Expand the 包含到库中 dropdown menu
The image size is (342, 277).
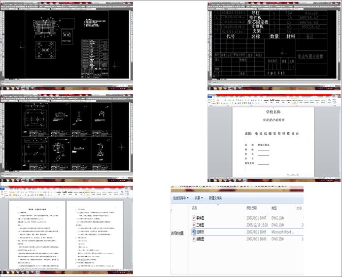point(181,198)
